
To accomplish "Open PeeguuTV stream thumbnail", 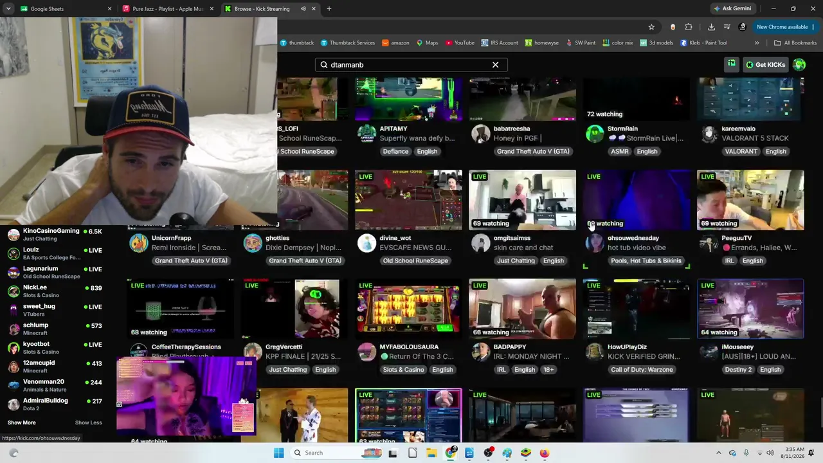I will [750, 200].
